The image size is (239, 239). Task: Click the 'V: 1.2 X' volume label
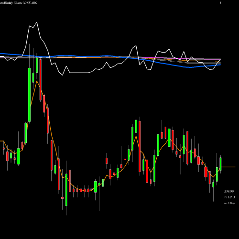(x=230, y=197)
